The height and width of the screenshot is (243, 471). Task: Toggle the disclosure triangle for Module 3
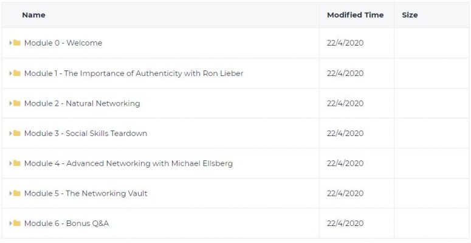(10, 134)
